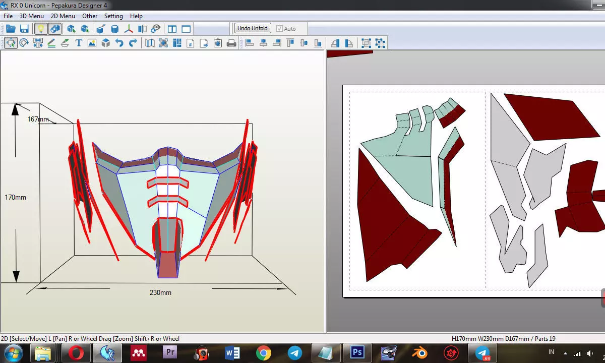The image size is (605, 363).
Task: Open the Help menu
Action: tap(136, 16)
